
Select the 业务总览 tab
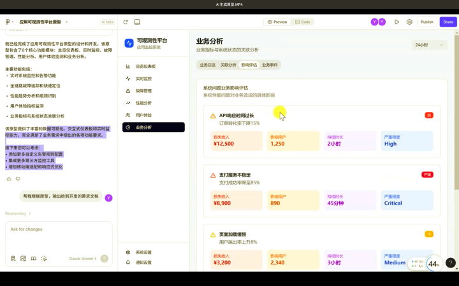point(207,65)
